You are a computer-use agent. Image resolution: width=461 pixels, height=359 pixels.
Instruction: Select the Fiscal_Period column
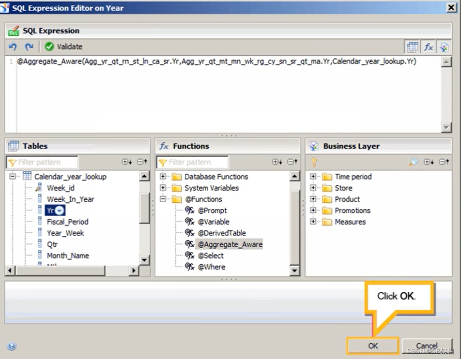(67, 222)
